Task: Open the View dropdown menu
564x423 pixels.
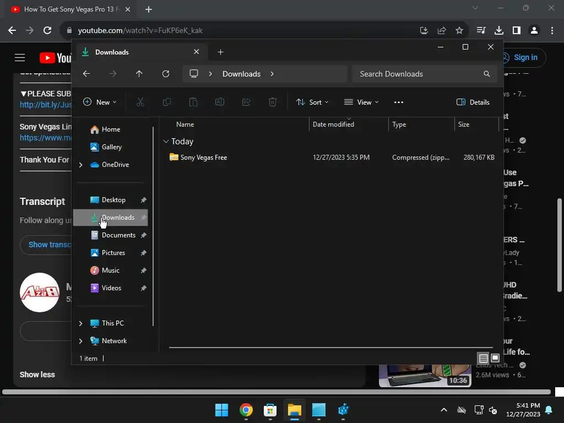Action: (361, 102)
